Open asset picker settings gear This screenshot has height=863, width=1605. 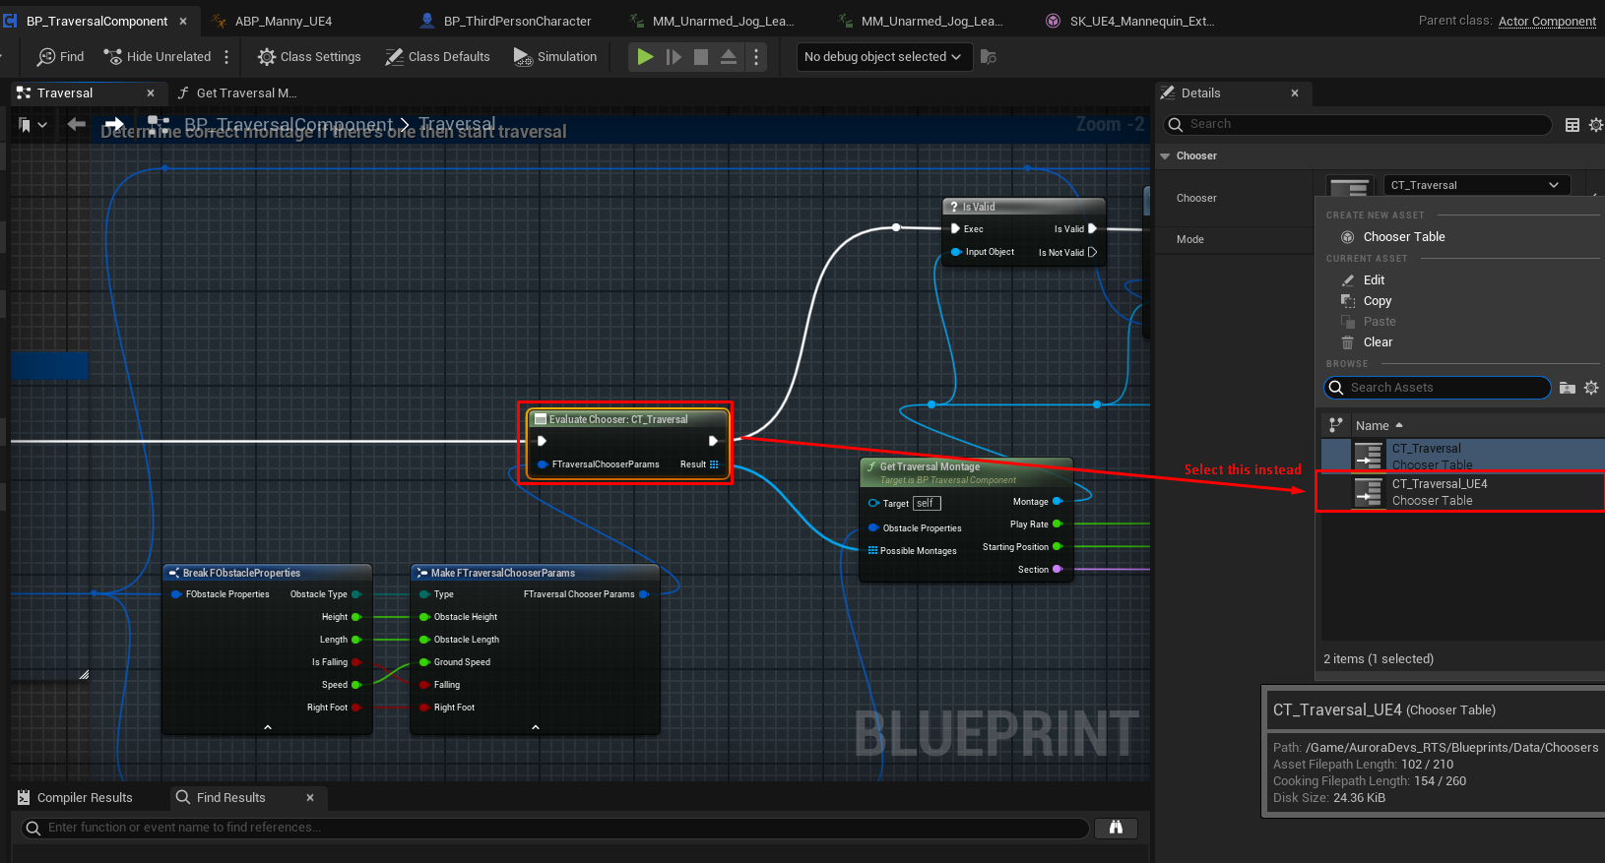(1591, 388)
